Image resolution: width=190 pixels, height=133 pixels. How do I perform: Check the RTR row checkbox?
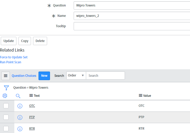click(6, 129)
